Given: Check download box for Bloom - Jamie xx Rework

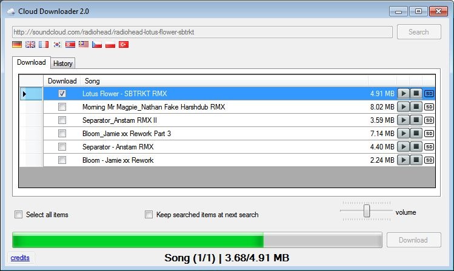Looking at the screenshot, I should pyautogui.click(x=62, y=160).
